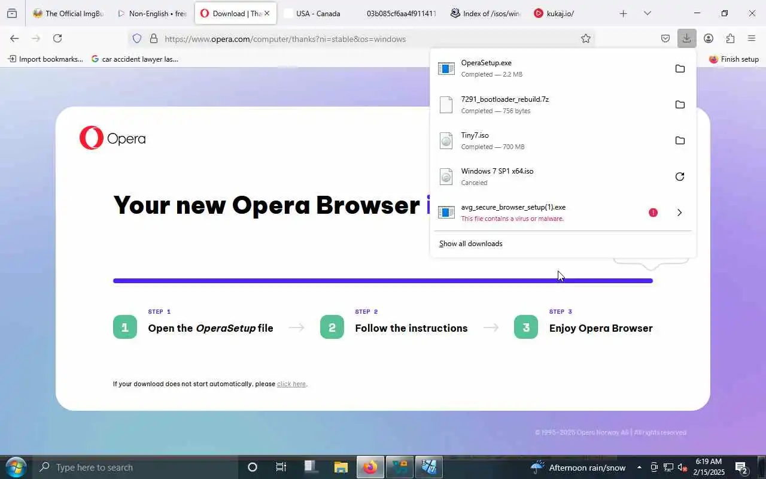Click the Downloads toolbar button
Viewport: 766px width, 479px height.
686,38
